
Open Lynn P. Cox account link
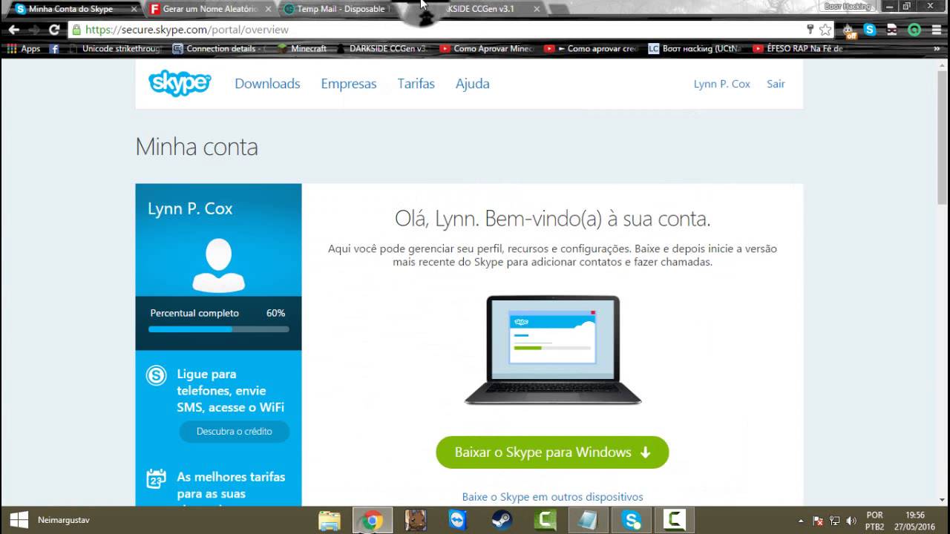[721, 84]
